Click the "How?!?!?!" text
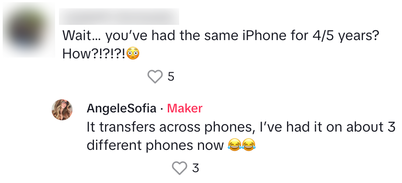The width and height of the screenshot is (402, 183). click(x=93, y=54)
